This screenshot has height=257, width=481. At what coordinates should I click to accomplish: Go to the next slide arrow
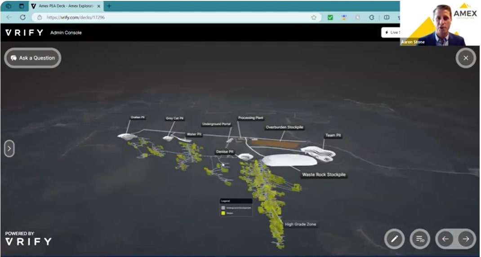point(466,239)
